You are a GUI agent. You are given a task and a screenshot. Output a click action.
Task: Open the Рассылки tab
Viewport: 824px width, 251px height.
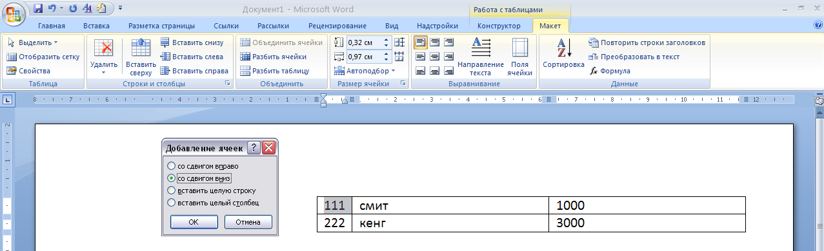(273, 26)
